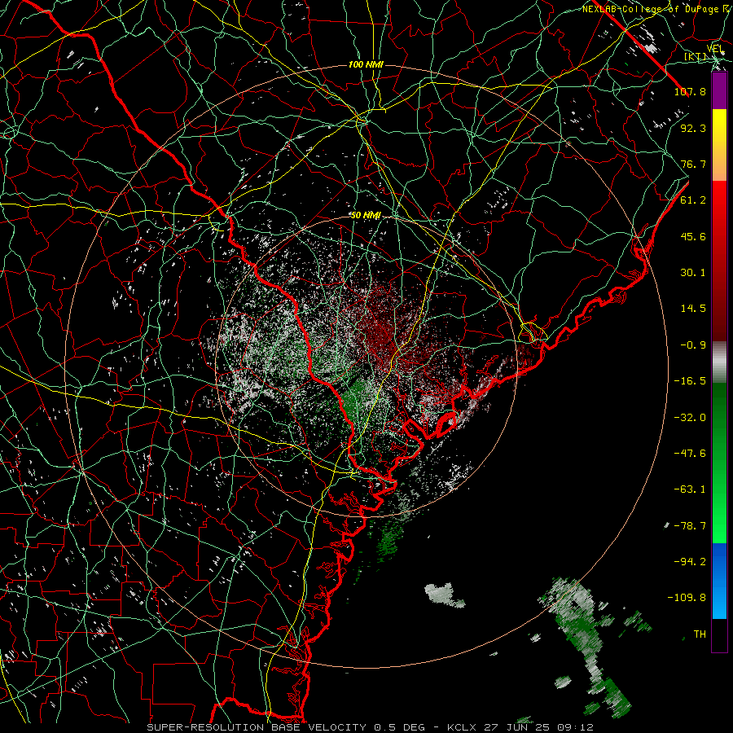This screenshot has width=733, height=733.
Task: Select the -47.6 legend value
Action: 690,454
